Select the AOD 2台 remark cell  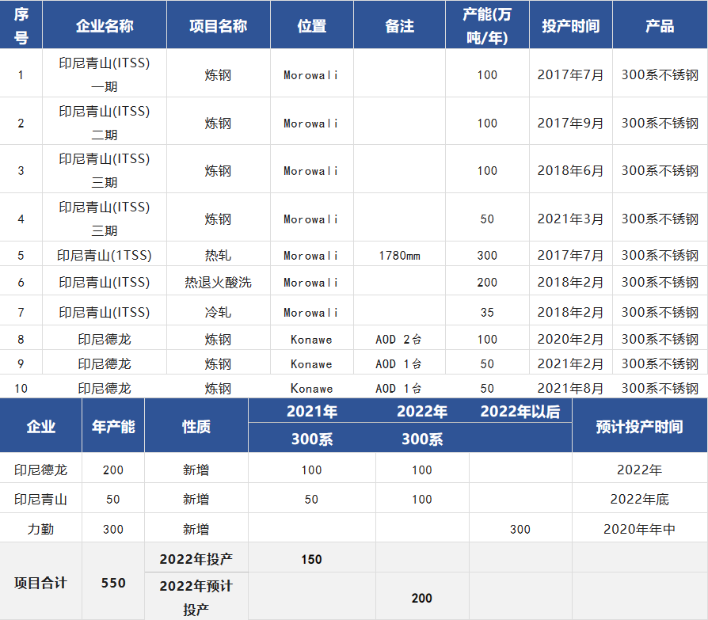click(x=399, y=340)
